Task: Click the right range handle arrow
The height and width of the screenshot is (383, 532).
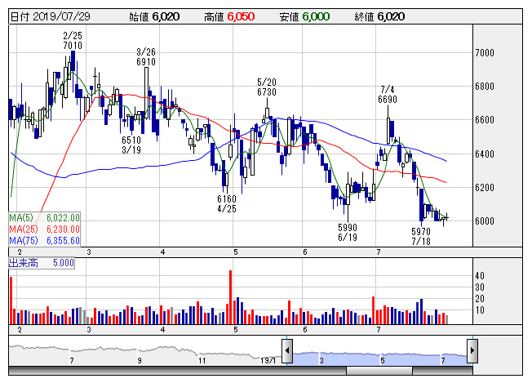Action: pos(472,350)
